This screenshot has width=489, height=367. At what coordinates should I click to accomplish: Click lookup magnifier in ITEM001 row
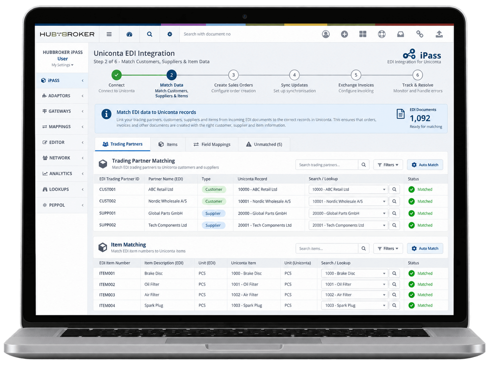point(394,273)
